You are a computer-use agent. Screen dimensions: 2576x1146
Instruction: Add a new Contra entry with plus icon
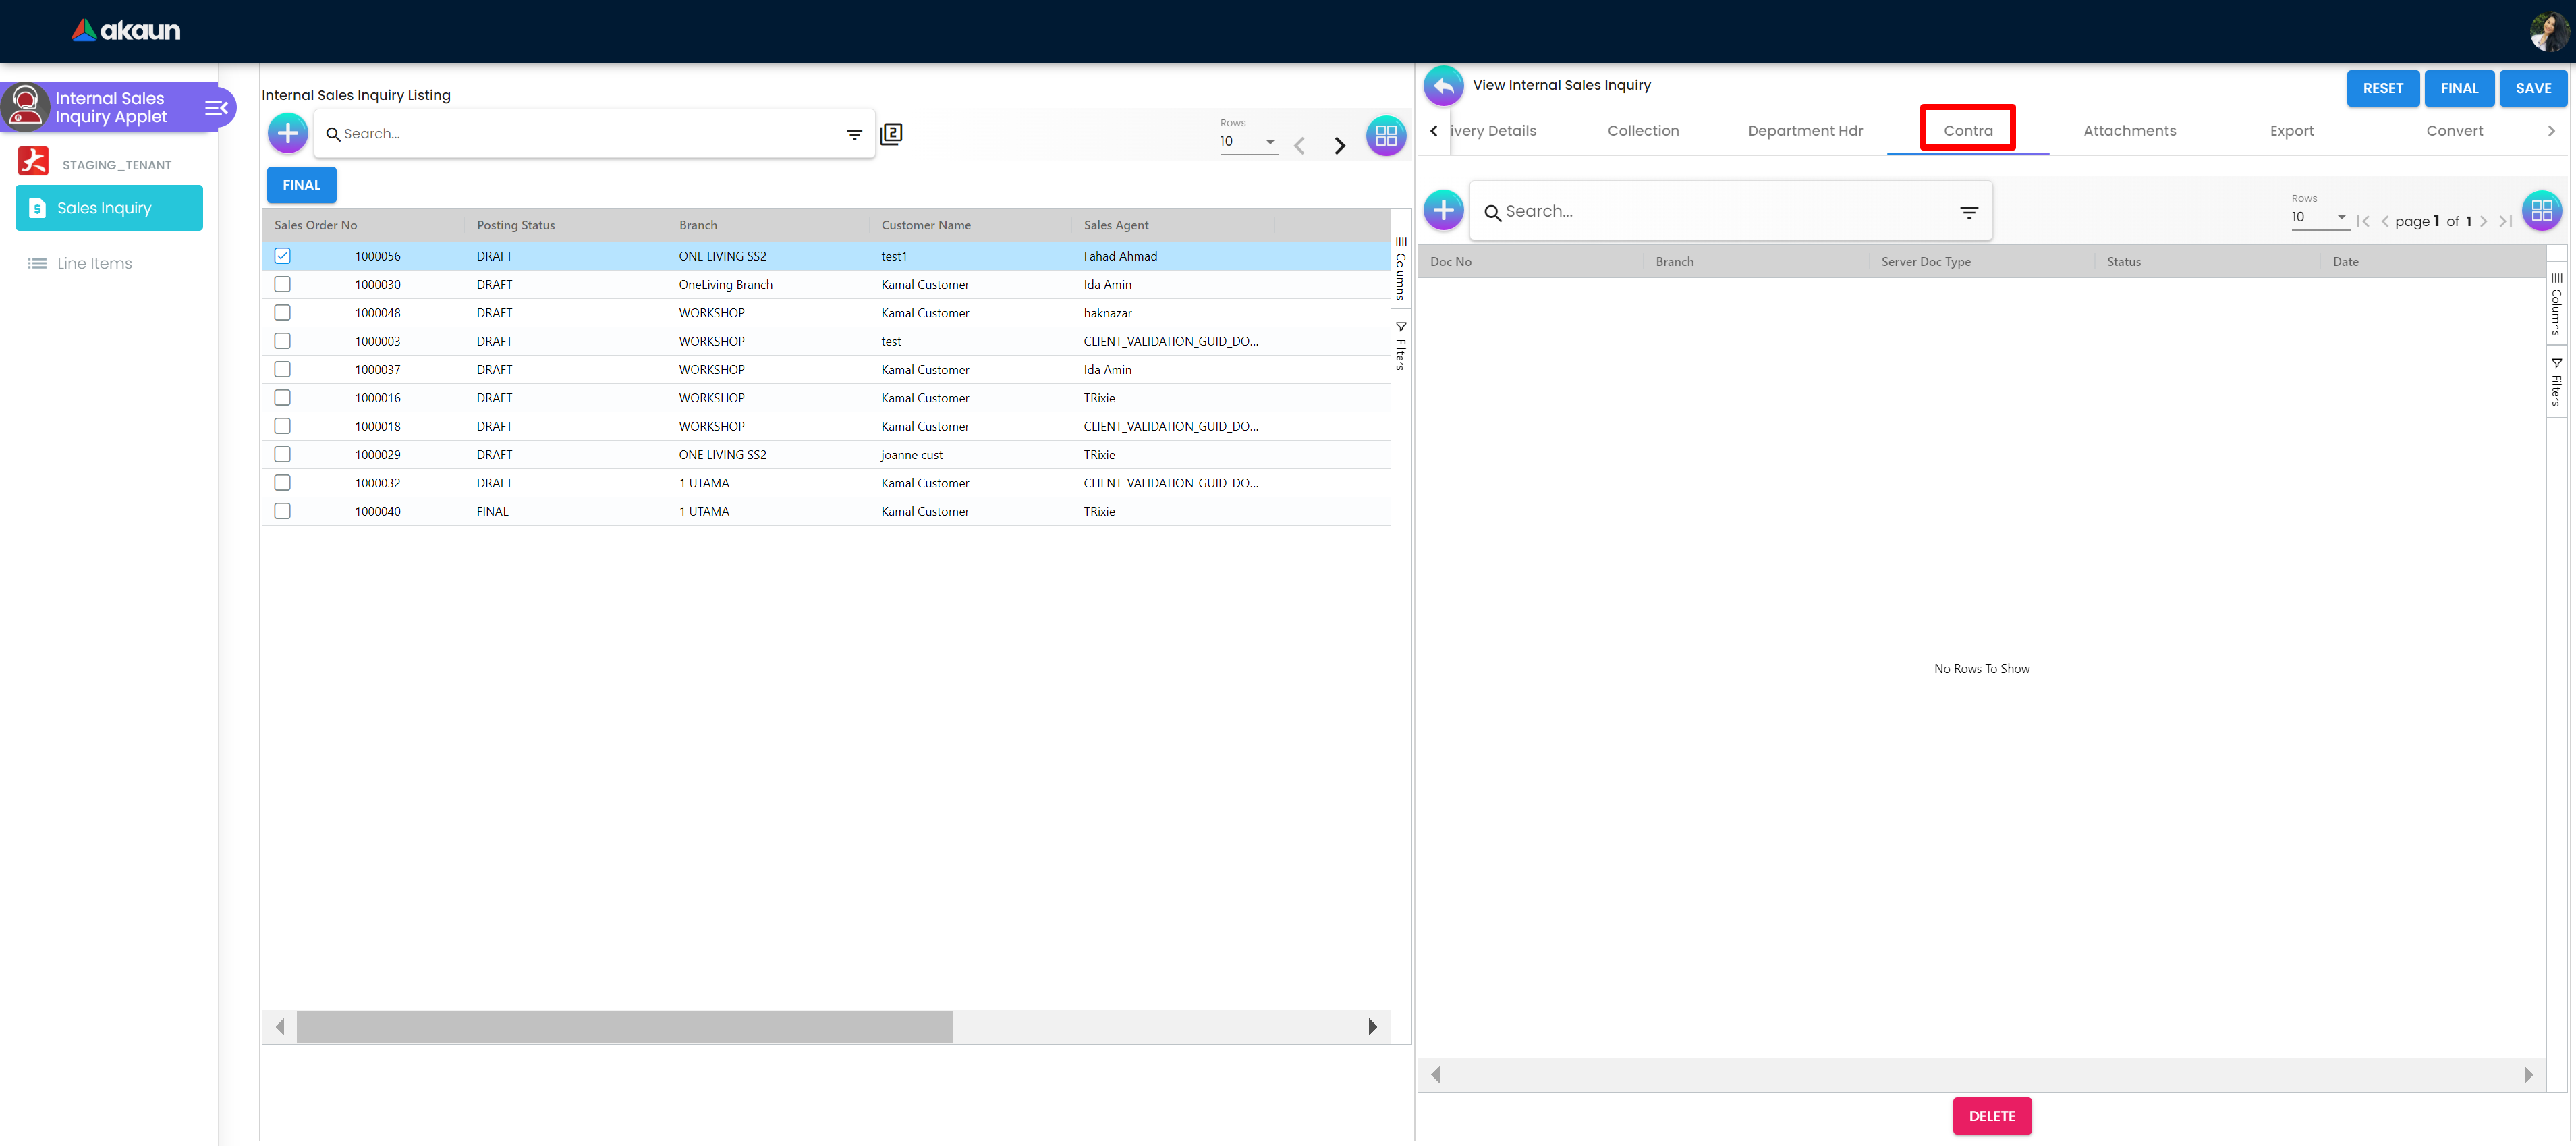(1443, 210)
